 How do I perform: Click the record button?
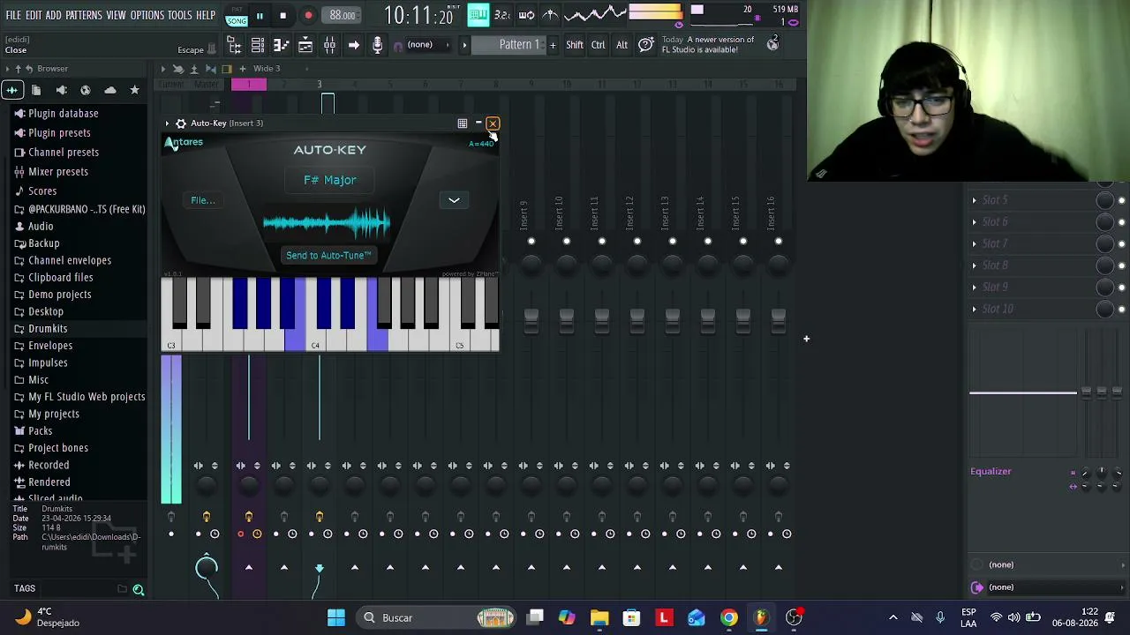[x=308, y=16]
